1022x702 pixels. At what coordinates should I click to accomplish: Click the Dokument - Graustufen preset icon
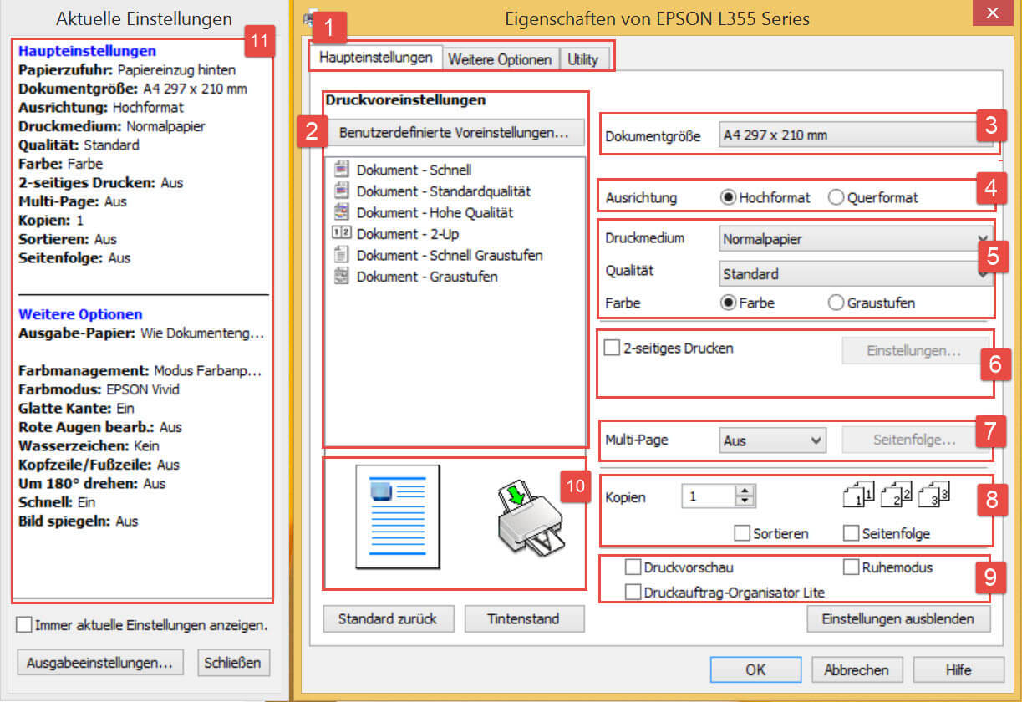340,276
